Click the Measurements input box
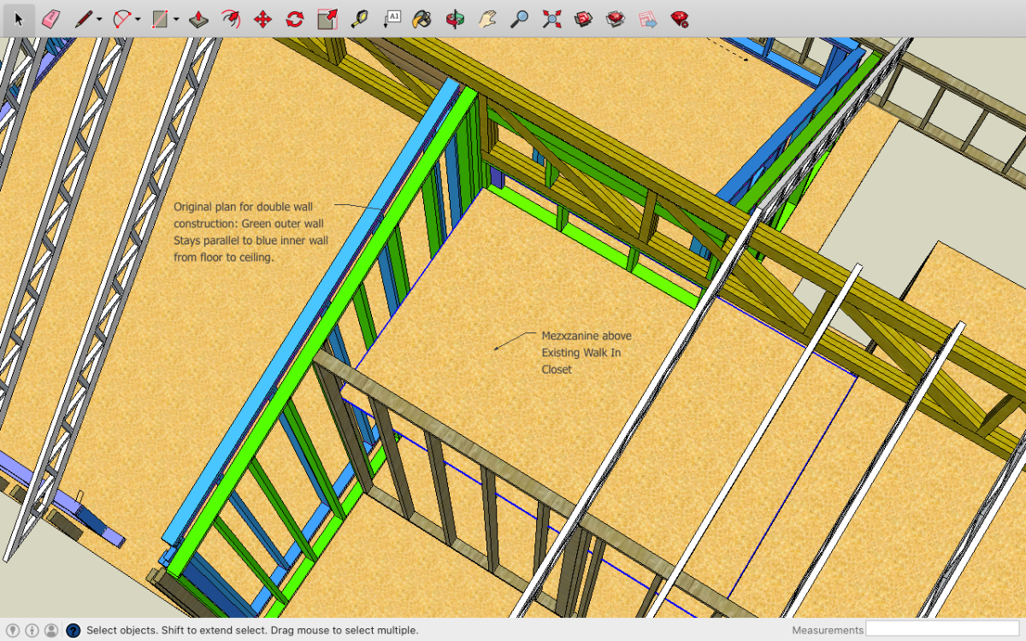 [x=944, y=630]
